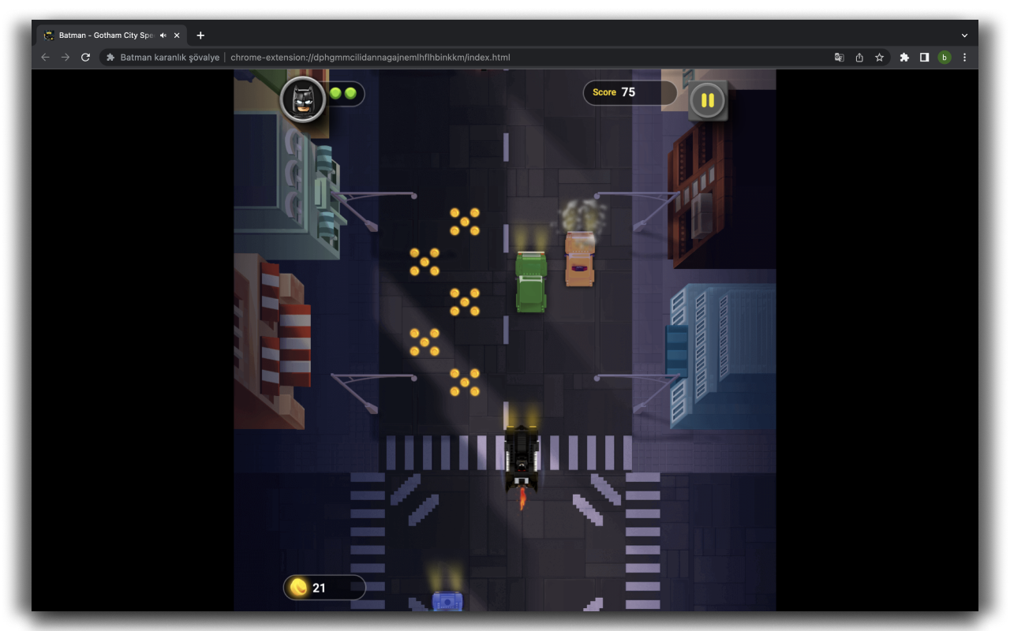Open the profile menu with the green b avatar

pos(945,57)
